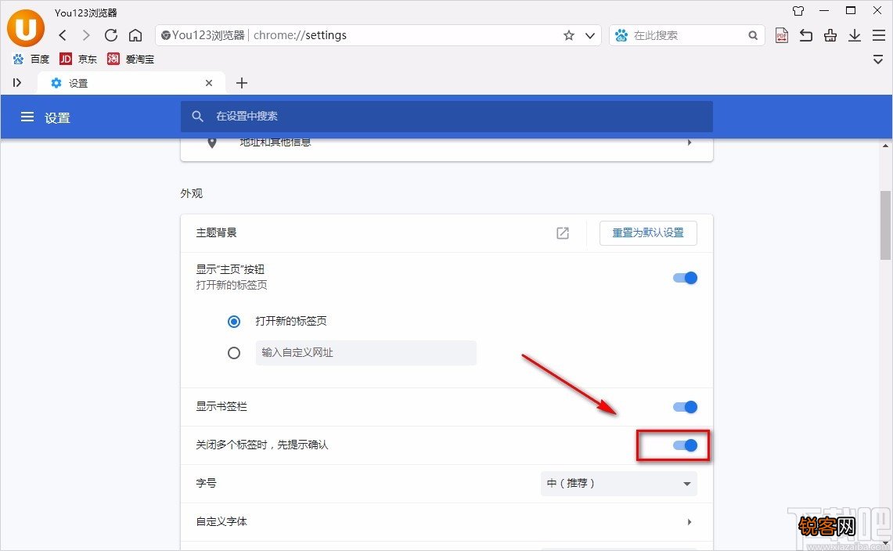The image size is (893, 551).
Task: Bookmark this page with the star icon
Action: 570,35
